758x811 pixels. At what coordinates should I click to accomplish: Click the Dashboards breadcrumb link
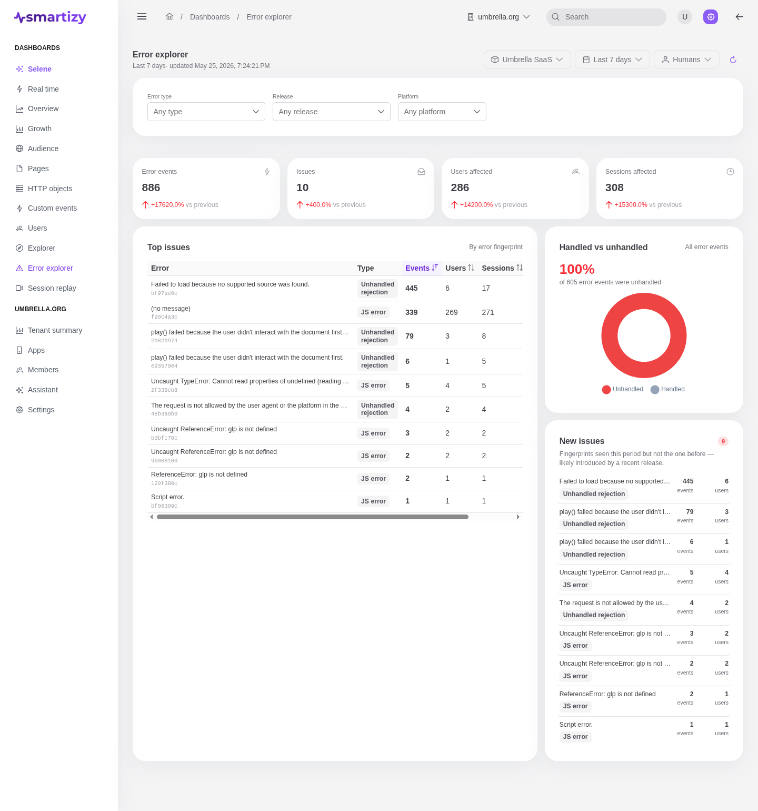click(x=210, y=17)
